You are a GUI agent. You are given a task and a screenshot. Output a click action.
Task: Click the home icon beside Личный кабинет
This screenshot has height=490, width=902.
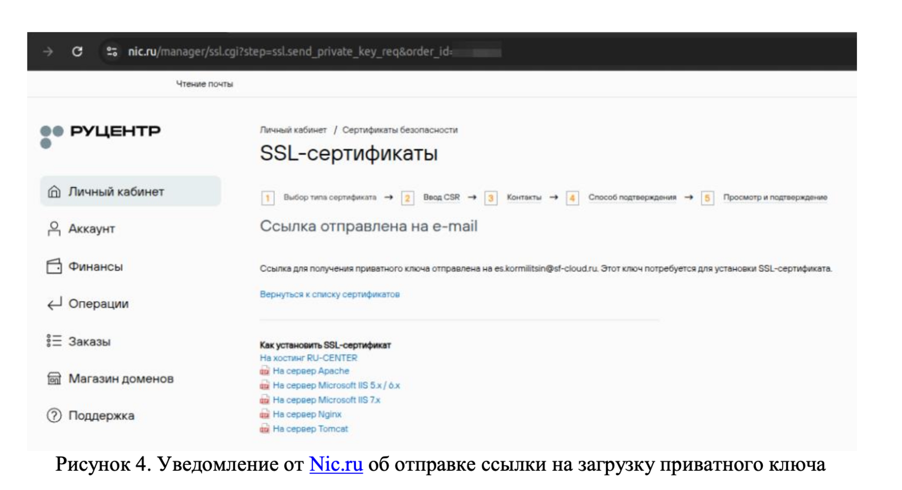coord(54,191)
